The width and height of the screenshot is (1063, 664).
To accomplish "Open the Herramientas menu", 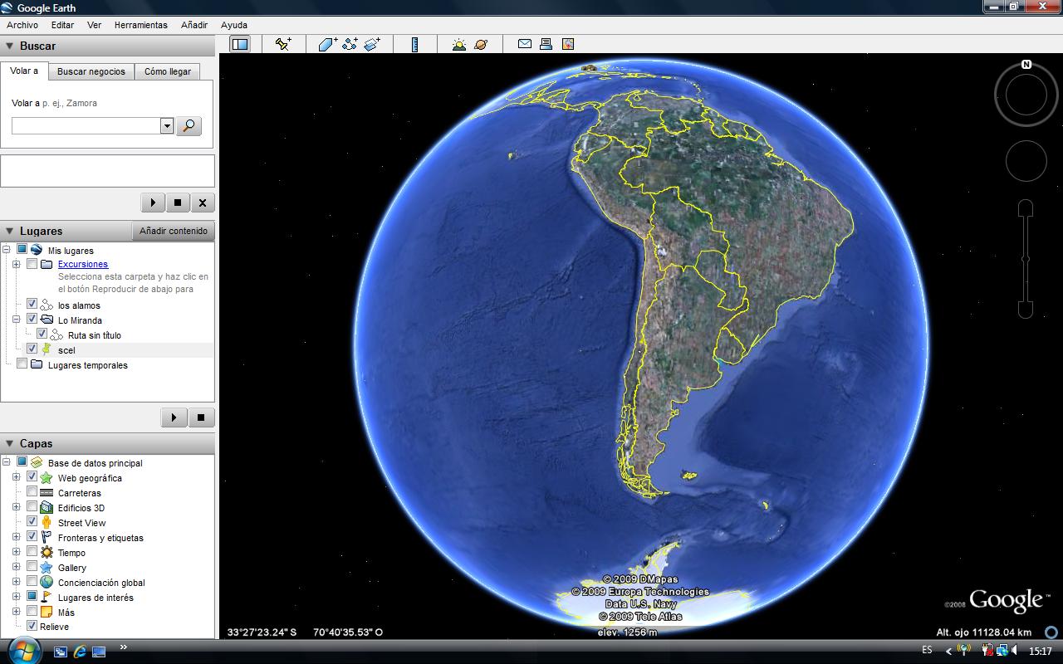I will pyautogui.click(x=141, y=25).
